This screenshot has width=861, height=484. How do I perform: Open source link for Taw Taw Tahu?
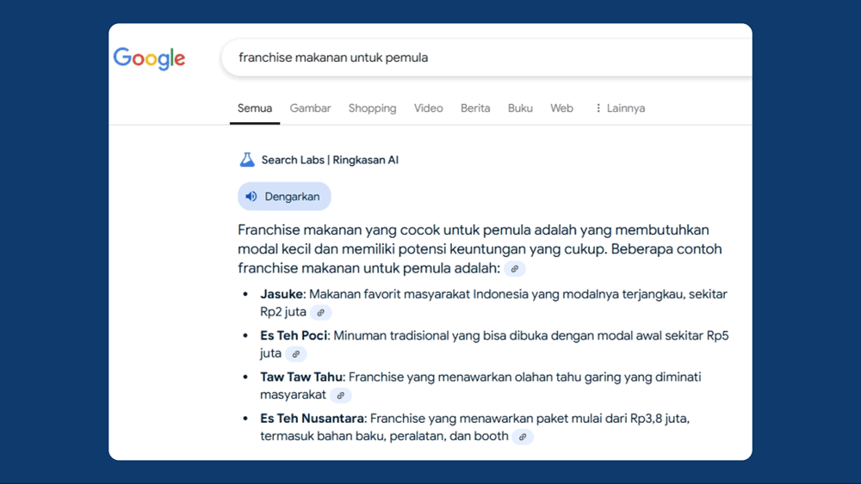pos(340,395)
